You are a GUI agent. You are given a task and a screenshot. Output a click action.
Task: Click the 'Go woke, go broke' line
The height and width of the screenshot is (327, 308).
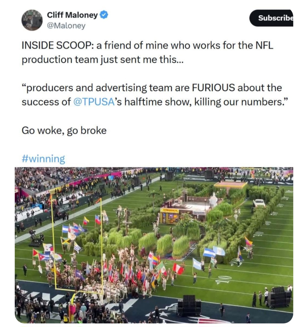pos(64,130)
